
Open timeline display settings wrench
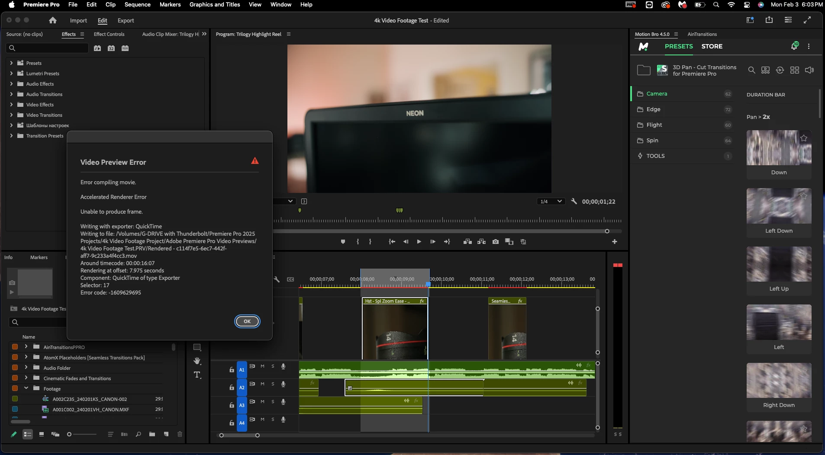coord(277,279)
